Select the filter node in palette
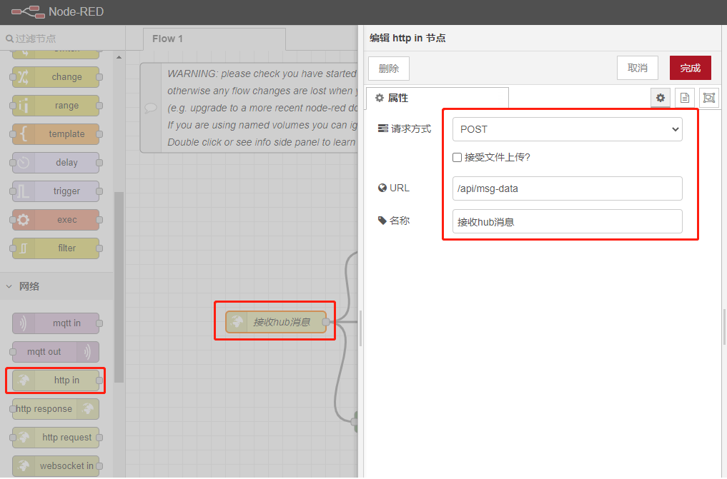Viewport: 727px width, 479px height. (56, 248)
